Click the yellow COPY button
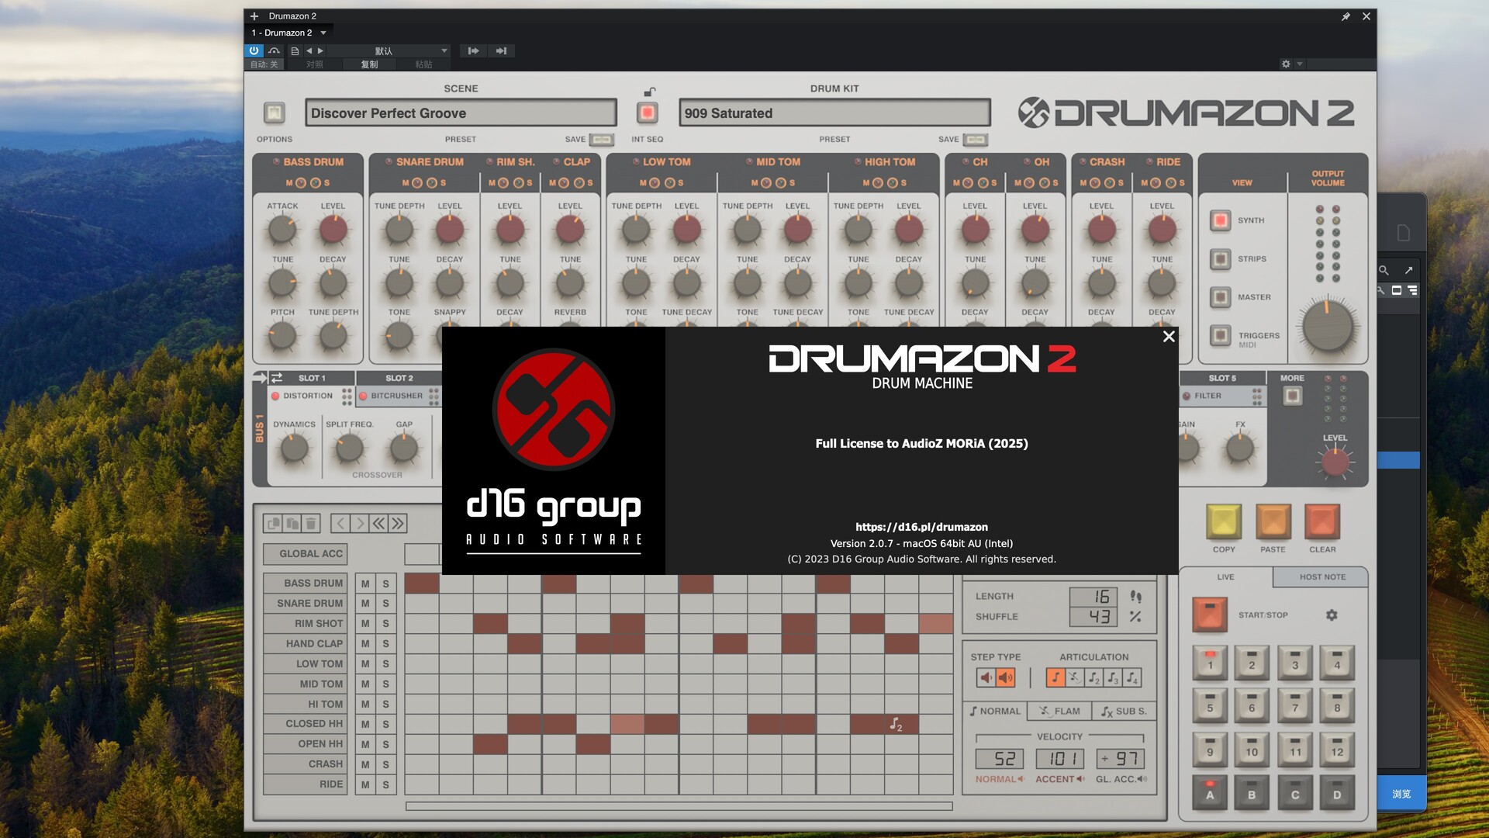The image size is (1489, 838). click(x=1224, y=521)
